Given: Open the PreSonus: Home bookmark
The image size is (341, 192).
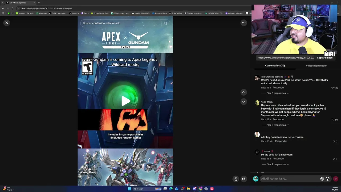Looking at the screenshot, I should click(160, 13).
